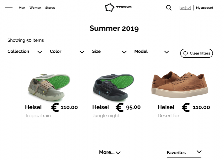This screenshot has height=160, width=224.
Task: Open My account link
Action: (x=205, y=8)
